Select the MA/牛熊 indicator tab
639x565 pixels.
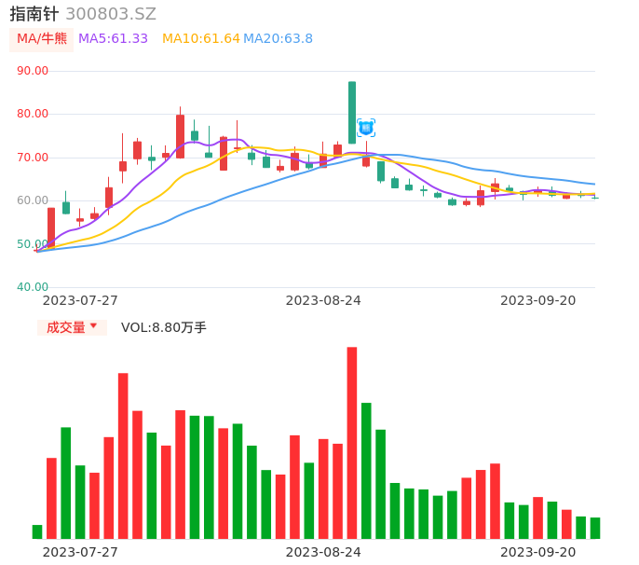point(42,39)
